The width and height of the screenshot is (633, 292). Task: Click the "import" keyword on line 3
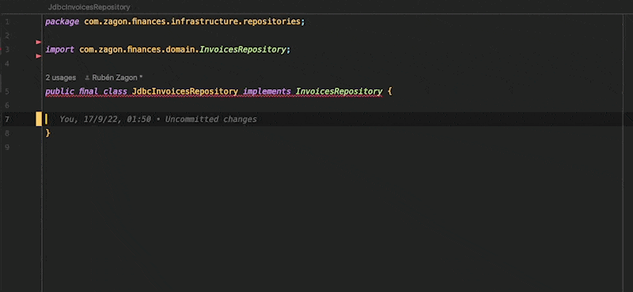60,50
